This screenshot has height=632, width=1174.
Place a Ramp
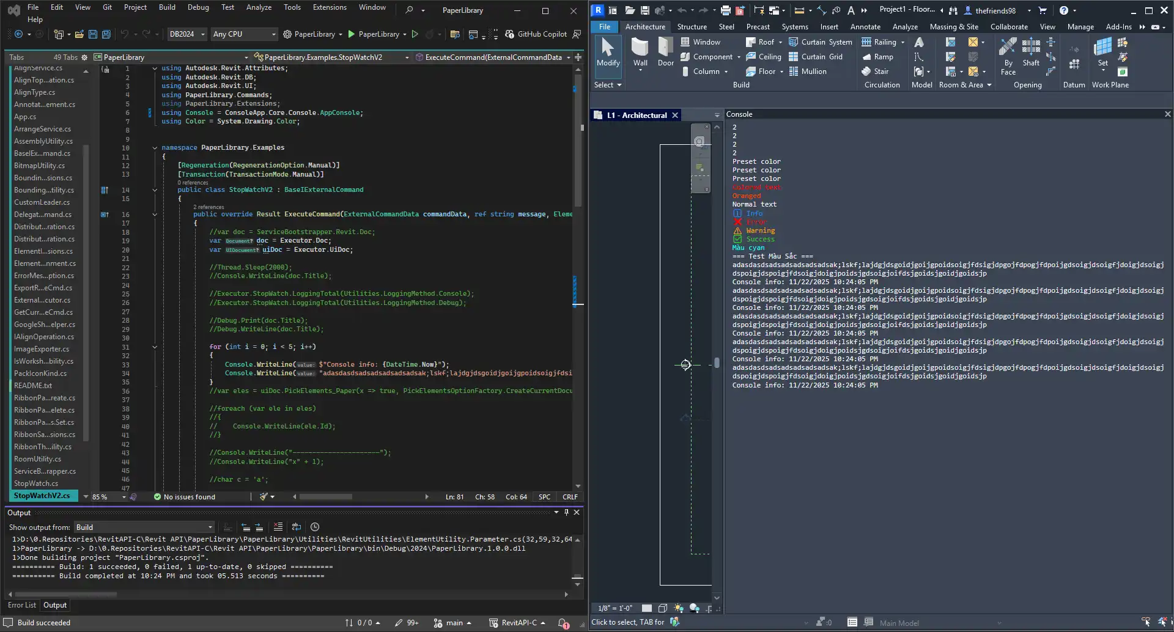coord(879,56)
